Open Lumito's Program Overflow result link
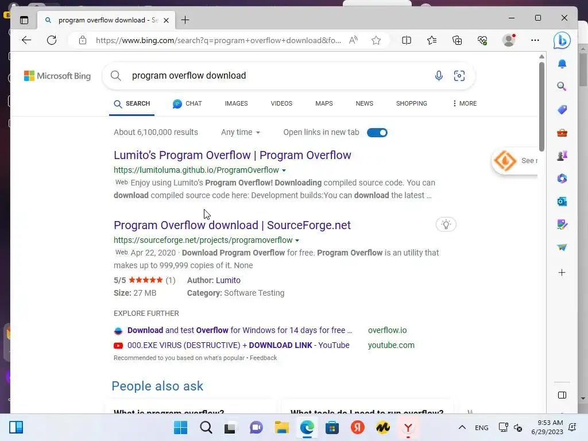This screenshot has height=441, width=588. coord(232,155)
